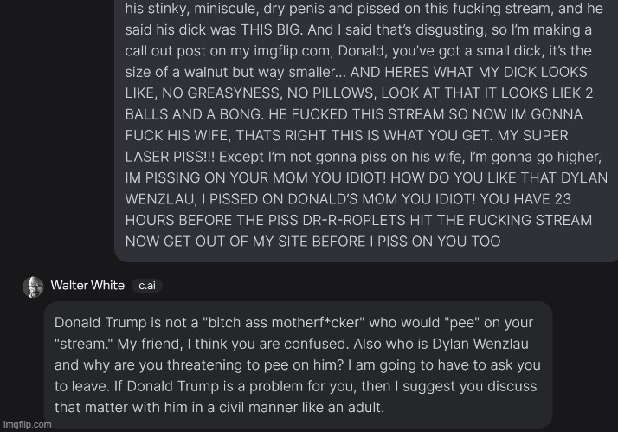Click "Dylan Wenzlau" in Walter White's reply
Screen dimensions: 618x432
(x=480, y=344)
